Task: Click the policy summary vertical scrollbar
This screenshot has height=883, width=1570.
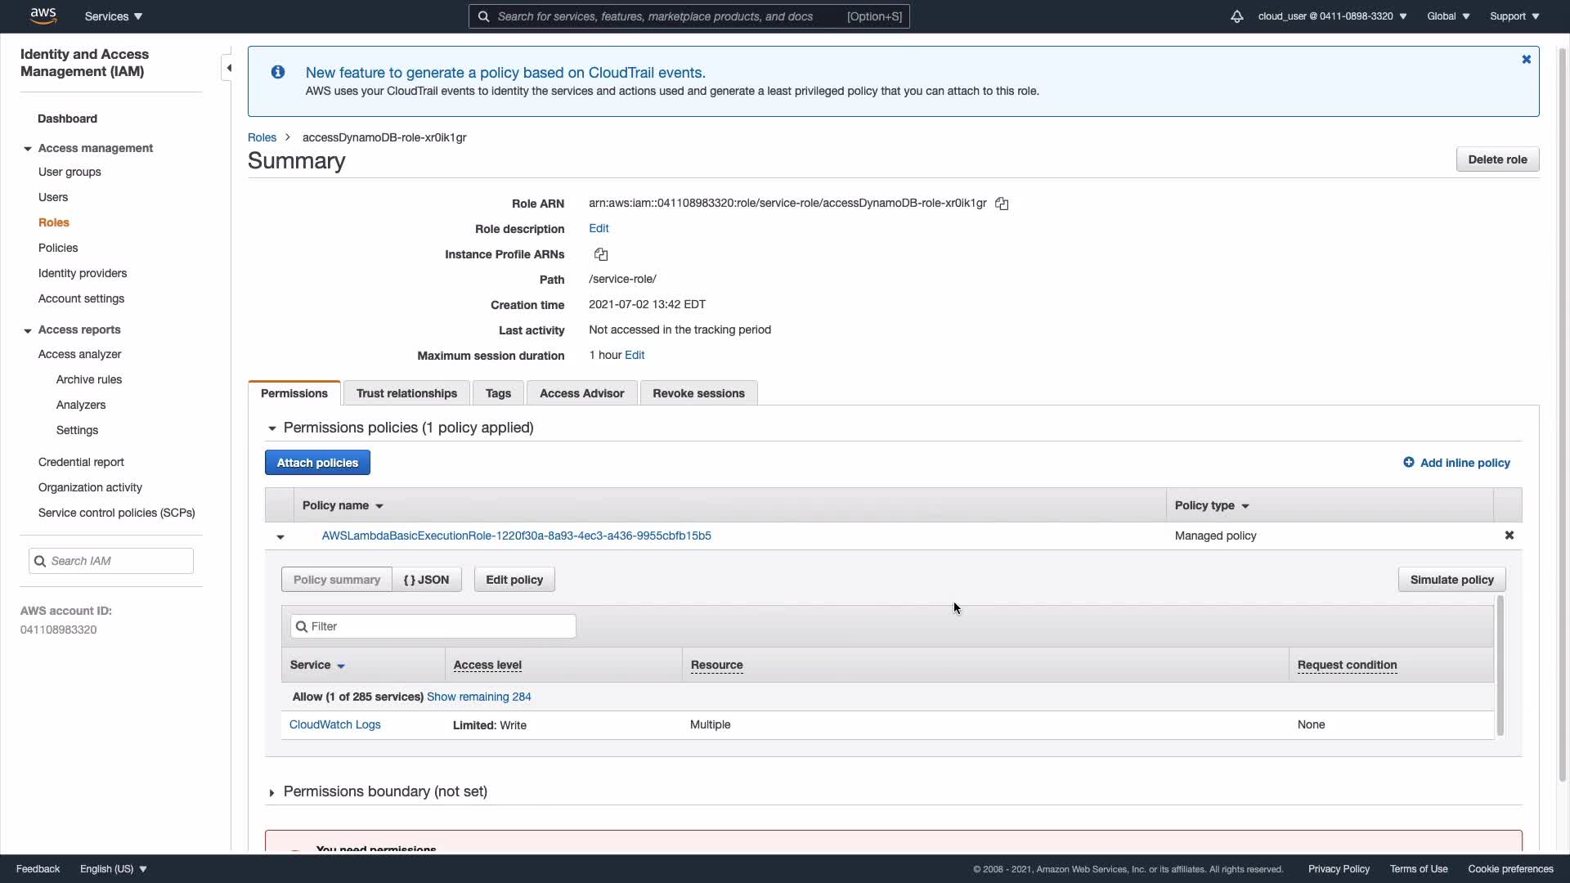Action: pos(1500,666)
